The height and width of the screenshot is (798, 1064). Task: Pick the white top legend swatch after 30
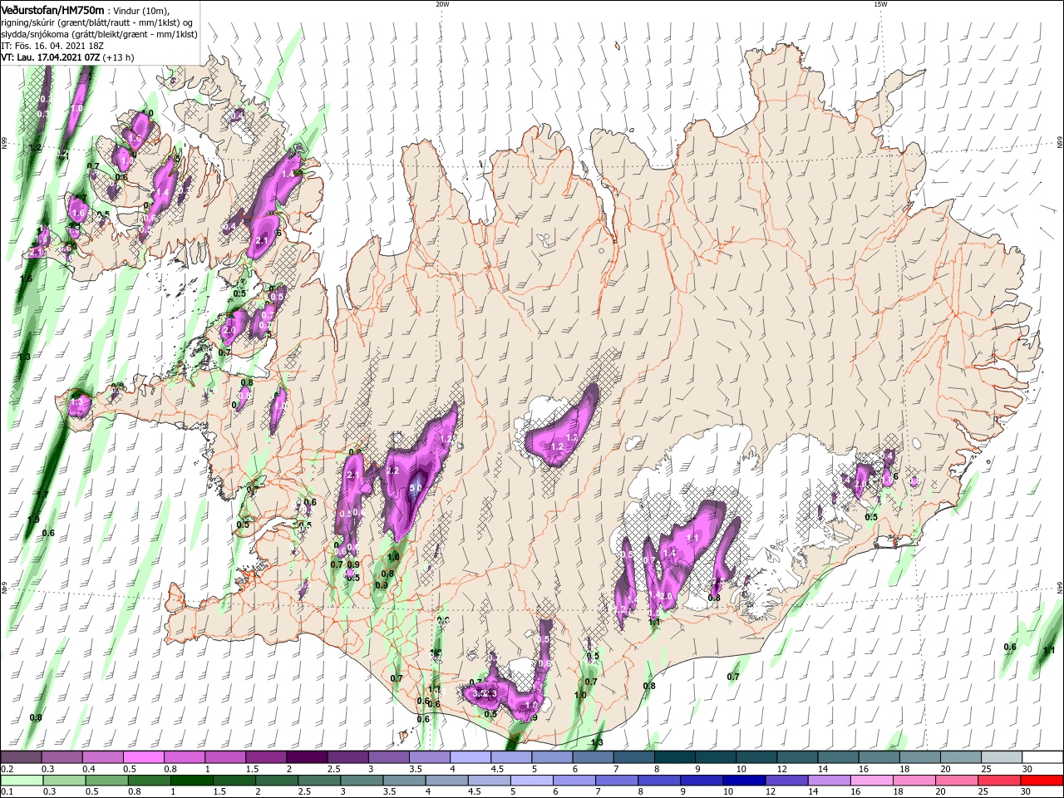pyautogui.click(x=1043, y=756)
